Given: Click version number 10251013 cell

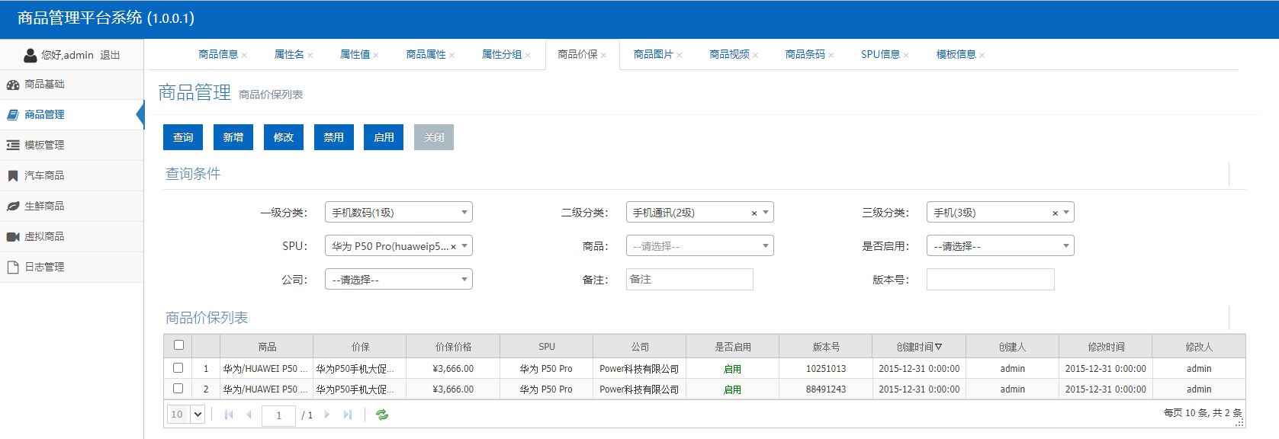Looking at the screenshot, I should 826,368.
